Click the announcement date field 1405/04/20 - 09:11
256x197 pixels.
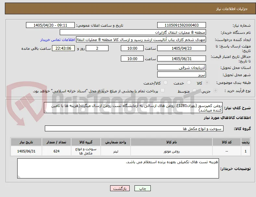coord(50,25)
